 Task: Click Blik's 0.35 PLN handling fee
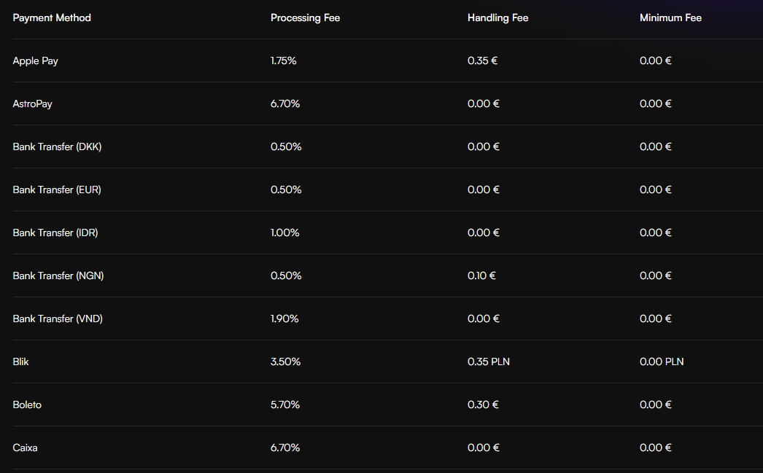coord(488,361)
